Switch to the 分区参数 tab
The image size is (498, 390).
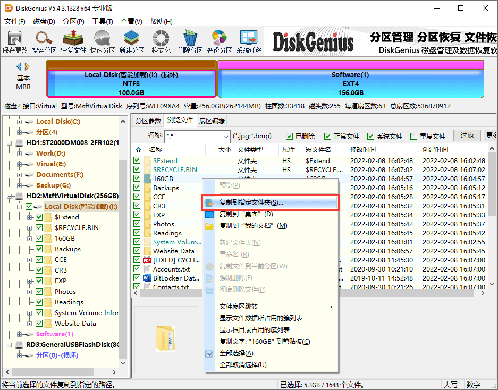(x=148, y=121)
